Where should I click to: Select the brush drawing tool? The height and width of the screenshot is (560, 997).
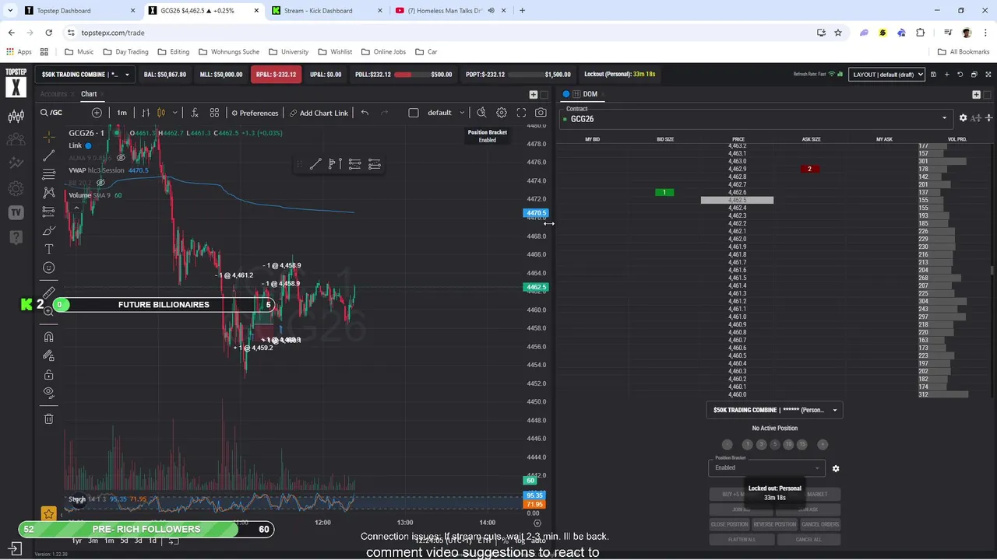(48, 230)
